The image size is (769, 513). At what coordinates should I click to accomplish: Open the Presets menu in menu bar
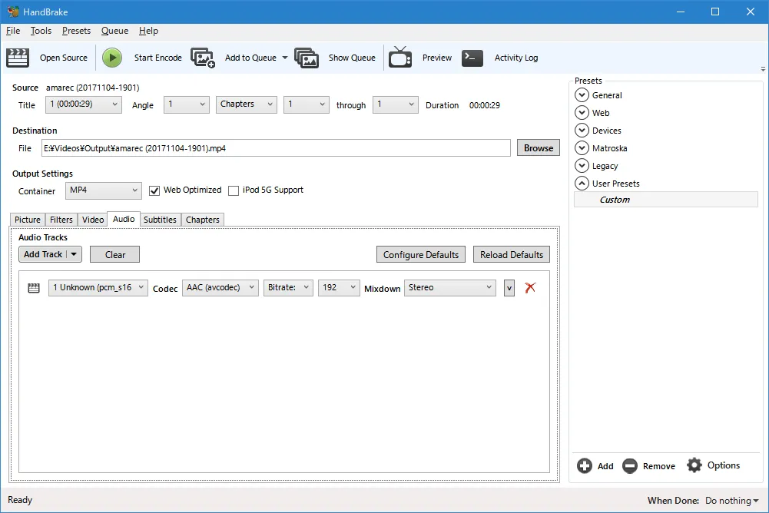[x=76, y=31]
